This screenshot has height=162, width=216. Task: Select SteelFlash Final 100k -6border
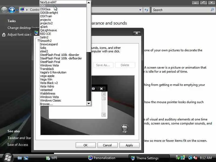coord(63,55)
